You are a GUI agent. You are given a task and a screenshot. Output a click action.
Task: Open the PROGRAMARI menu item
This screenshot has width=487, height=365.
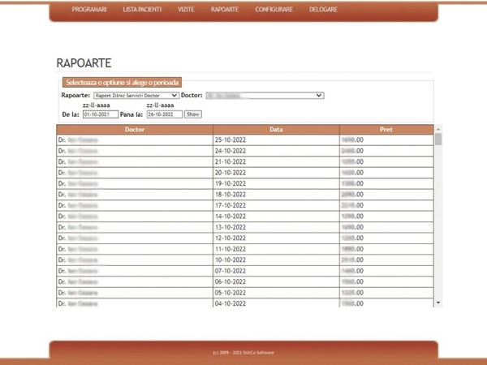point(89,10)
